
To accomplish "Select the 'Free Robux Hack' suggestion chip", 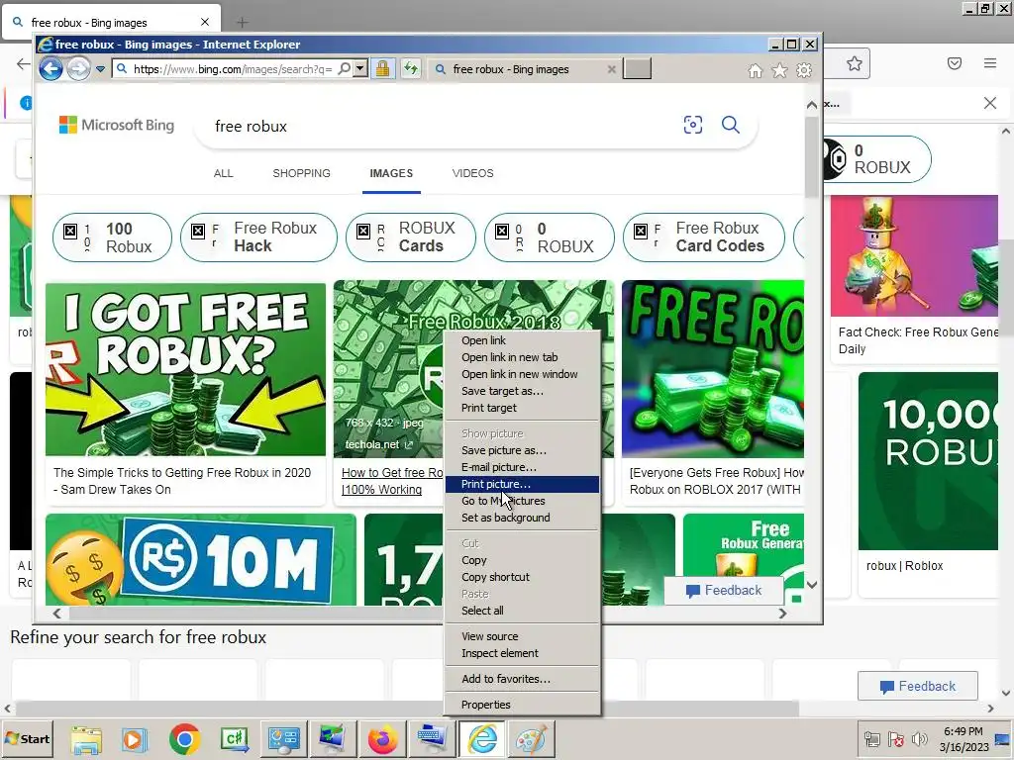I will 258,237.
